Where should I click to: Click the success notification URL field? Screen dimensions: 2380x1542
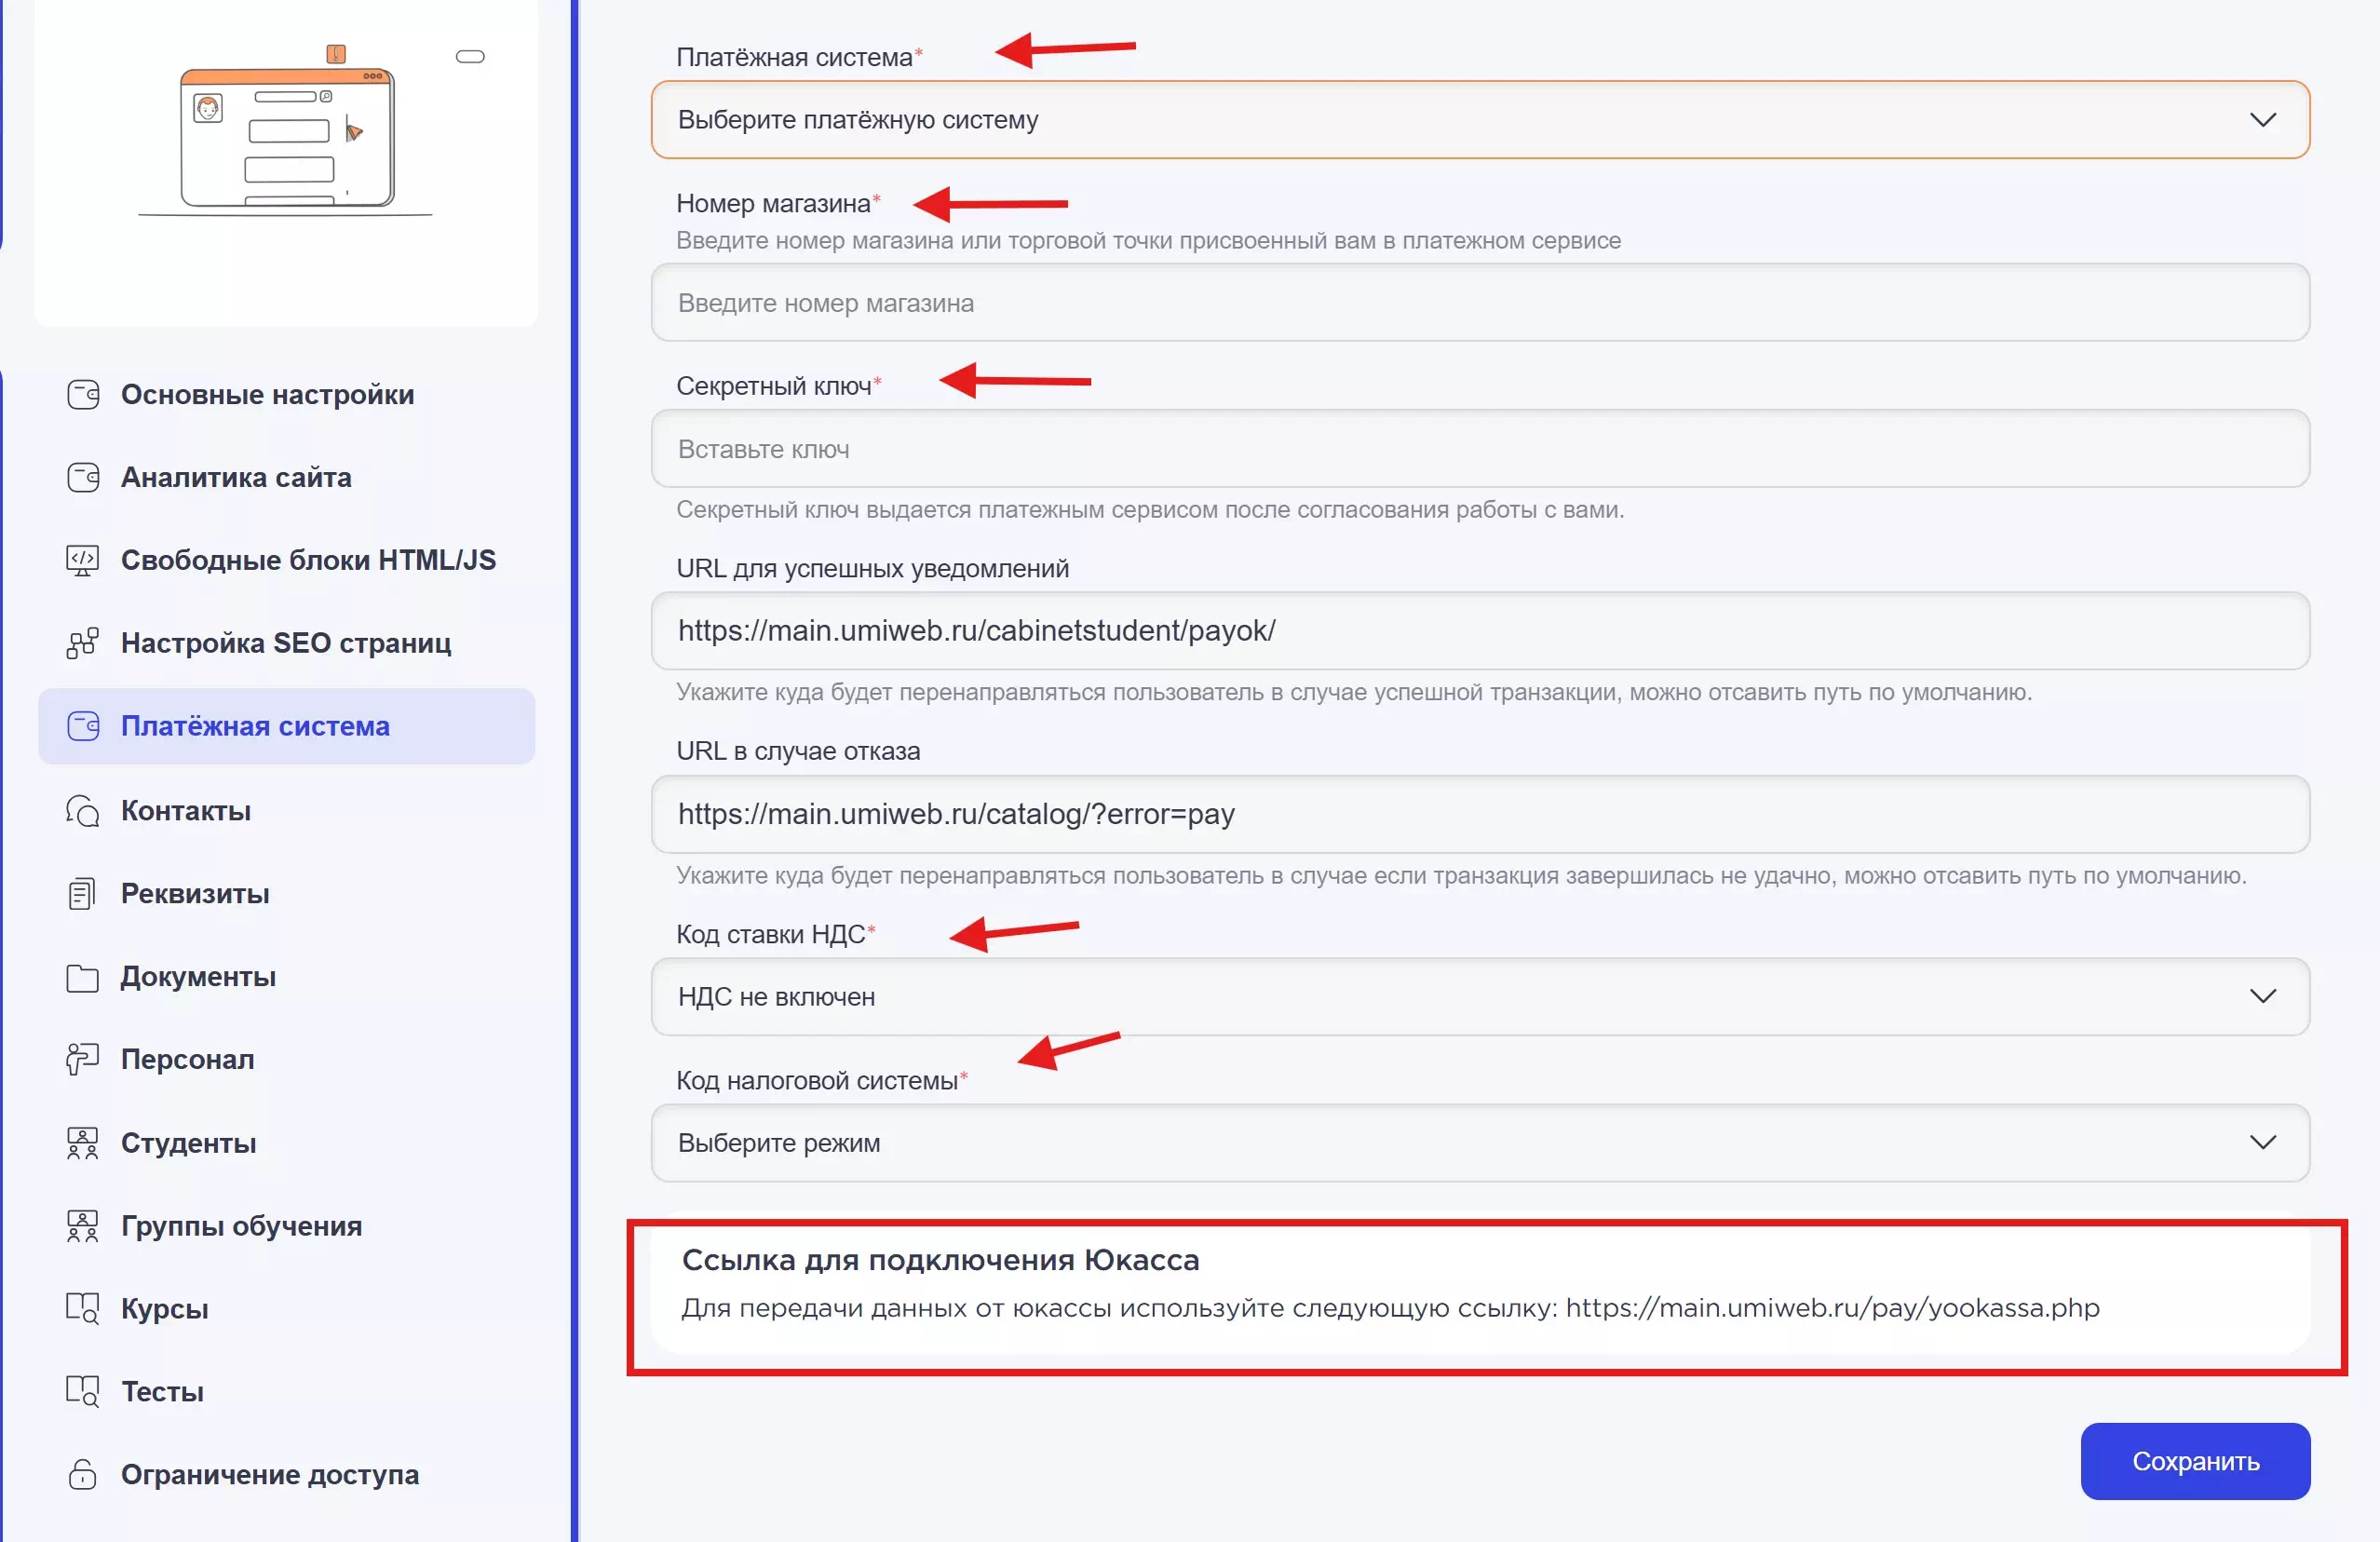click(1479, 631)
